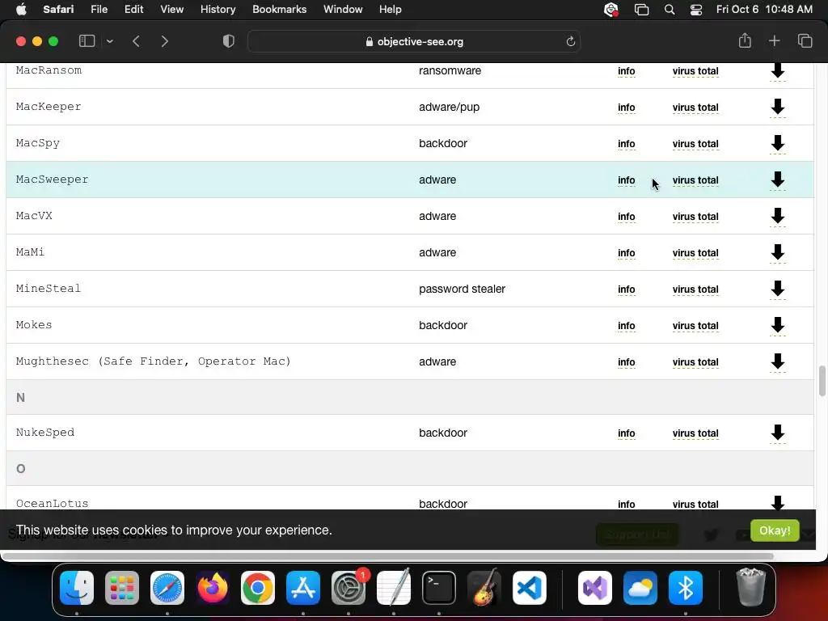828x621 pixels.
Task: Open info link for MacSpy
Action: tap(627, 144)
